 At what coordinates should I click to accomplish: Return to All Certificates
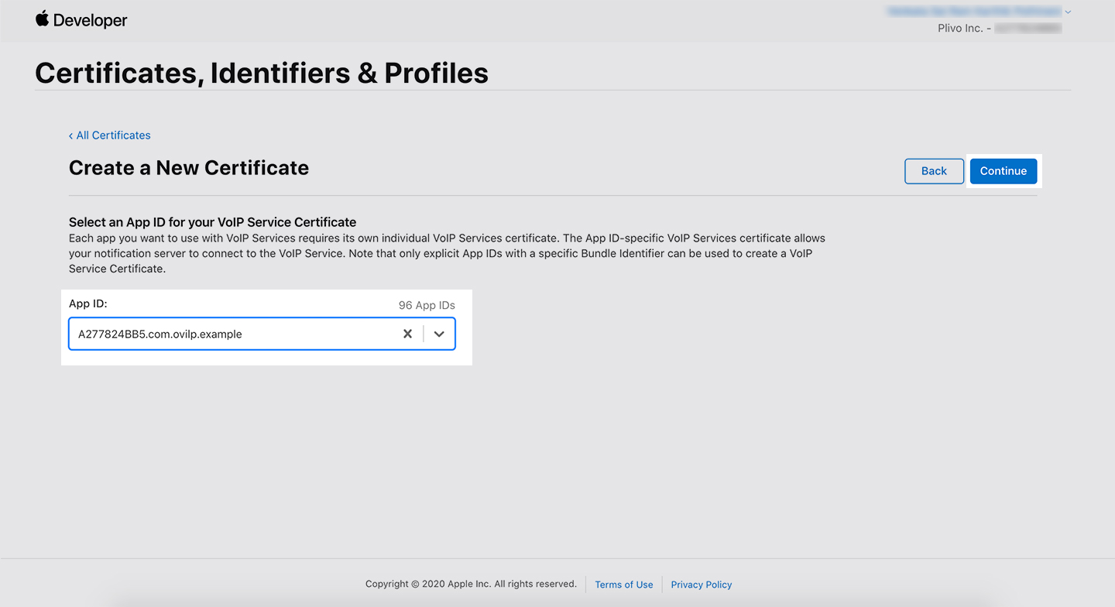pos(113,135)
